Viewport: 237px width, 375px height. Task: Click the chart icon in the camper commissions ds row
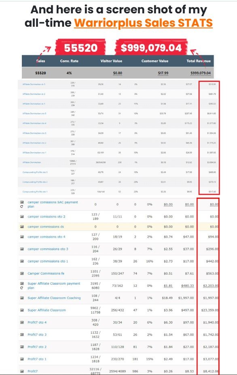[x=22, y=227]
